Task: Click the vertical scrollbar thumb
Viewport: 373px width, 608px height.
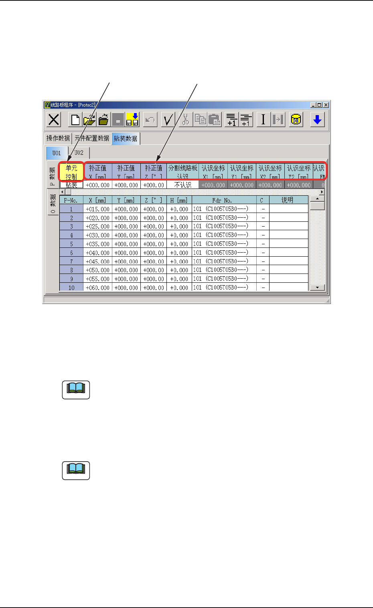Action: coord(317,206)
